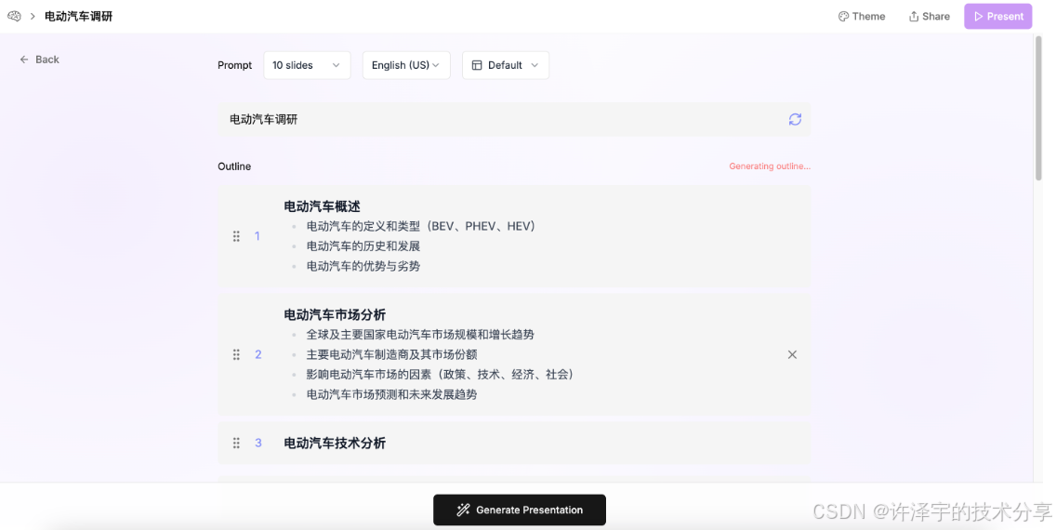Select slide title 电动汽车市场分析
Image resolution: width=1056 pixels, height=530 pixels.
(335, 315)
